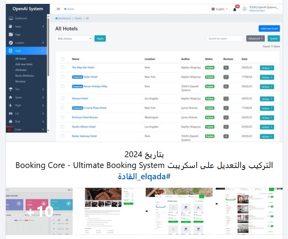Open the Dashboard monitor icon in sidebar
This screenshot has width=288, height=239.
pos(11,18)
